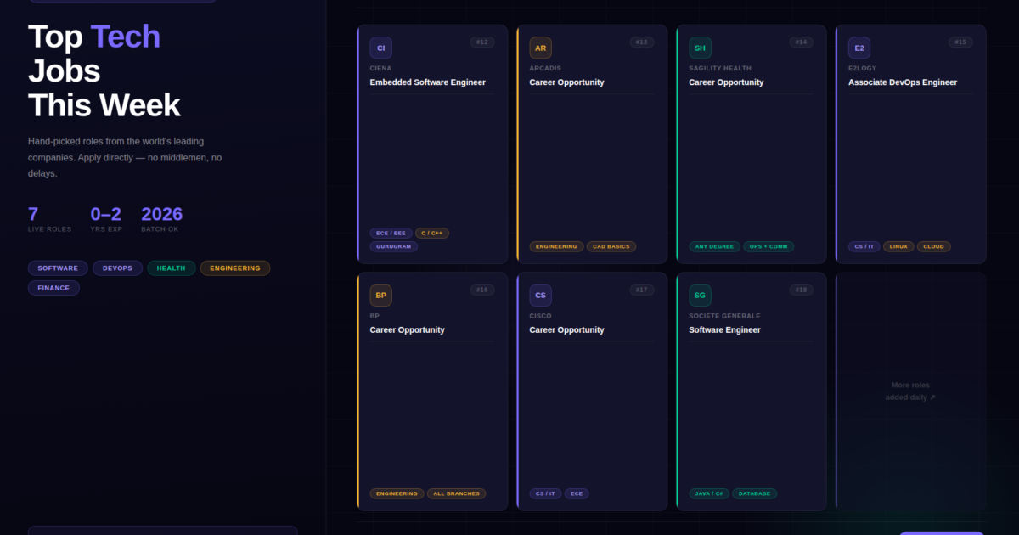Click the BP company logo badge
Image resolution: width=1019 pixels, height=535 pixels.
[380, 296]
